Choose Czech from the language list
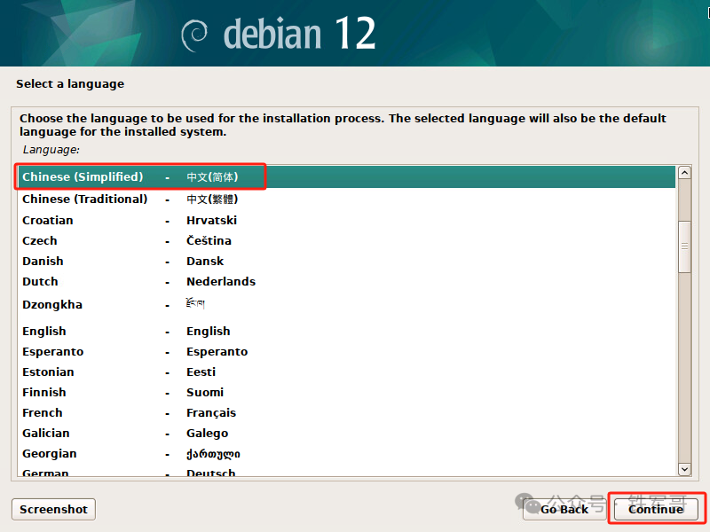Image resolution: width=710 pixels, height=532 pixels. pyautogui.click(x=347, y=240)
